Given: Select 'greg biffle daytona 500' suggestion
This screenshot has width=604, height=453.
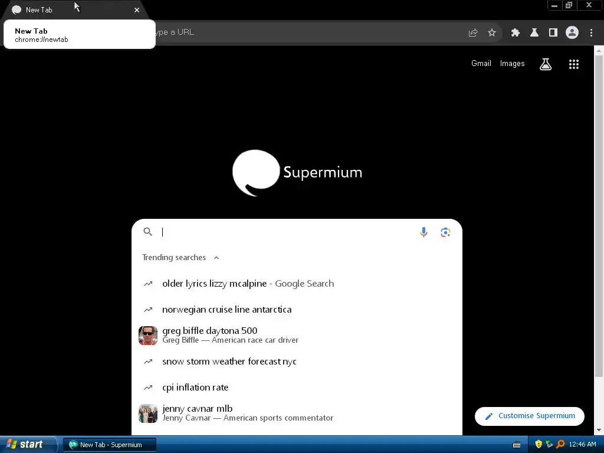Looking at the screenshot, I should tap(297, 336).
